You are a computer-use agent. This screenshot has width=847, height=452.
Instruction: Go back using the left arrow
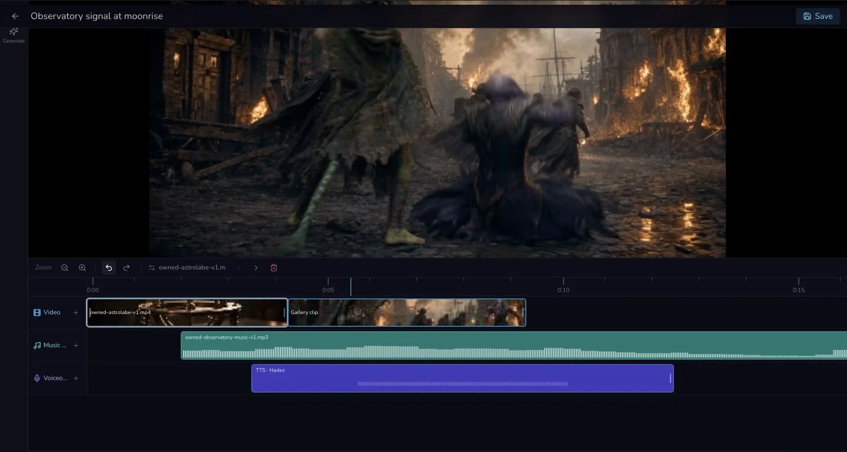(15, 16)
